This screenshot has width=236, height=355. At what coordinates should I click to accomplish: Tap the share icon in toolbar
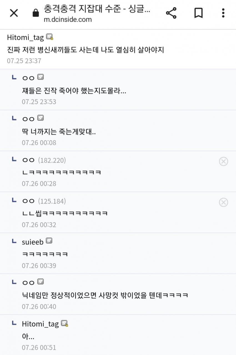coord(171,13)
